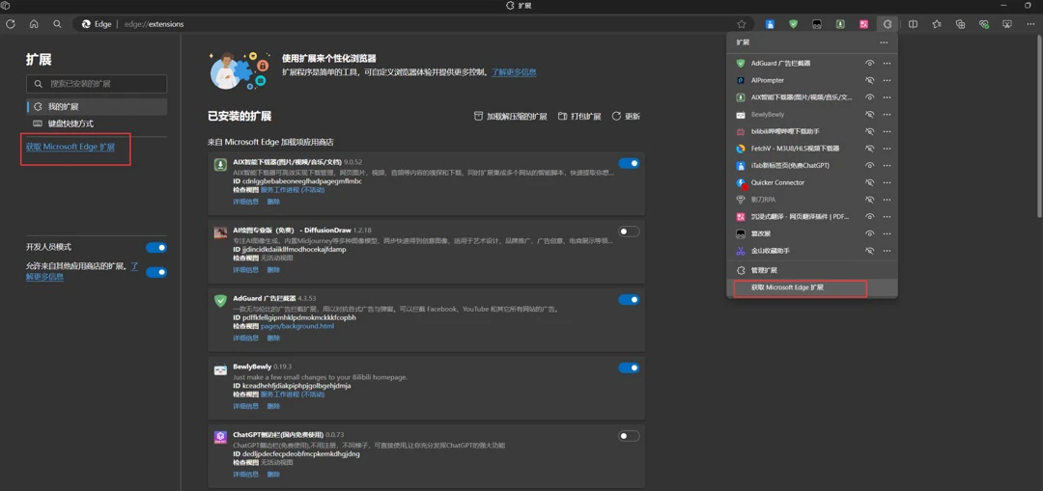Click the 搜索已安装的扩展 search field

[x=97, y=84]
